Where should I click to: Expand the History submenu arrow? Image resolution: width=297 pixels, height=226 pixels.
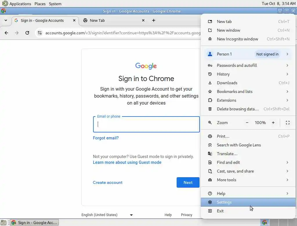(287, 74)
